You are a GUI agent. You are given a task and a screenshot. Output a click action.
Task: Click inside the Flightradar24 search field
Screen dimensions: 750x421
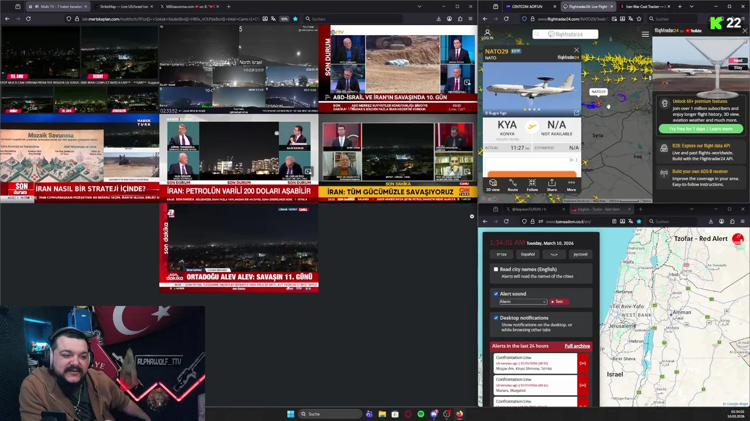[565, 34]
